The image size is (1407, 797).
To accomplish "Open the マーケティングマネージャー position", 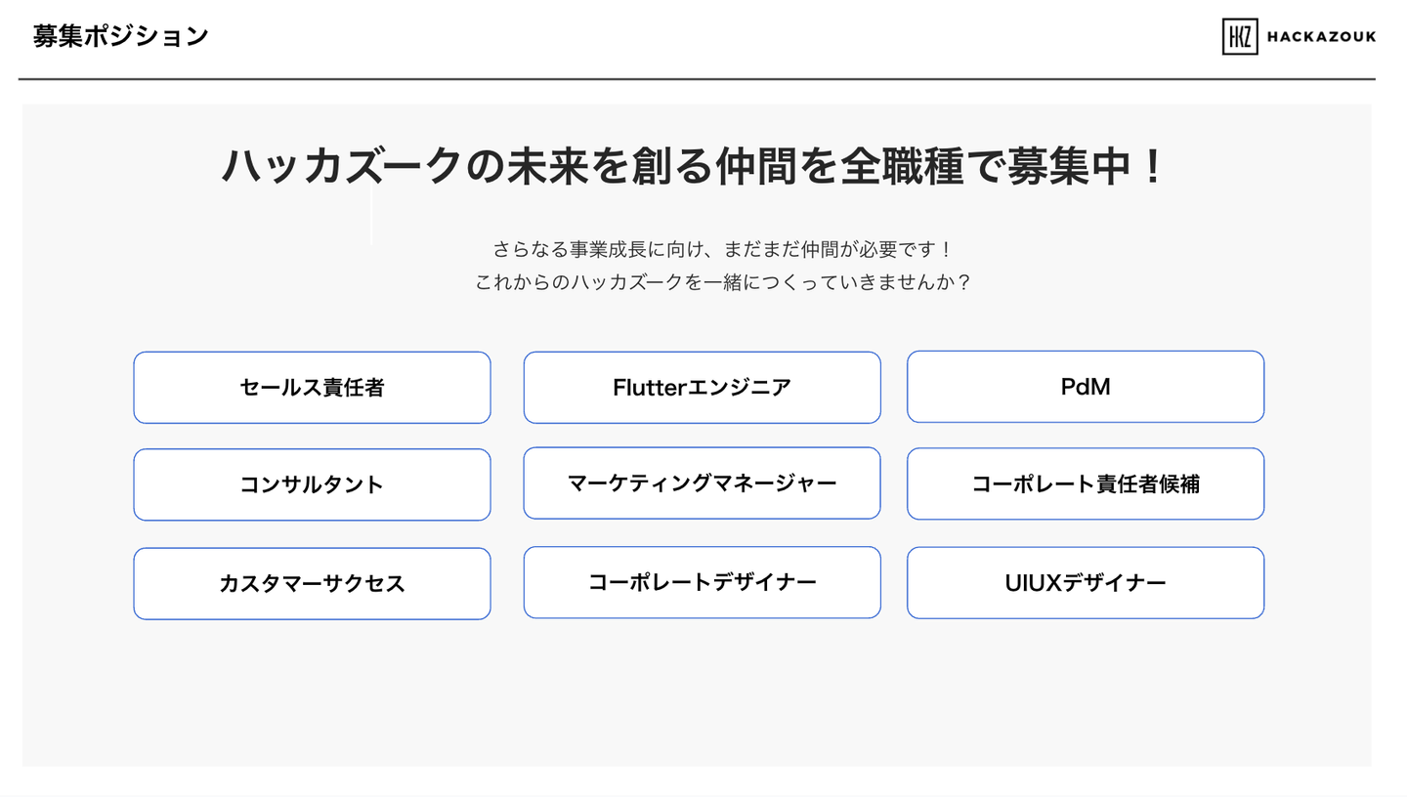I will click(702, 483).
